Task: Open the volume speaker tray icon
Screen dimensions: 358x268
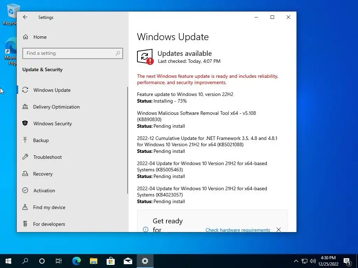Action: [x=313, y=261]
